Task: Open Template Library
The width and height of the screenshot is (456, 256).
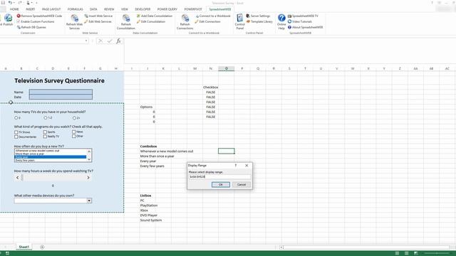Action: [x=259, y=22]
